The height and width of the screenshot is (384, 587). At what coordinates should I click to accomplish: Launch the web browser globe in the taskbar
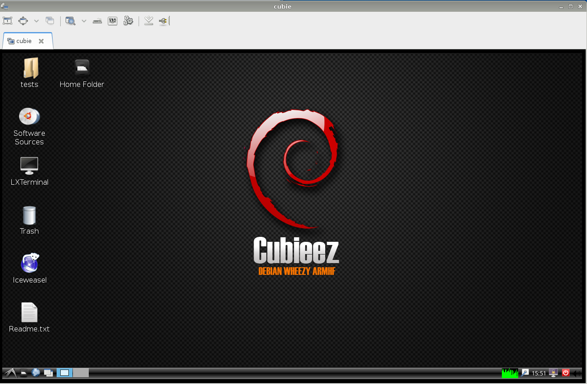[36, 373]
